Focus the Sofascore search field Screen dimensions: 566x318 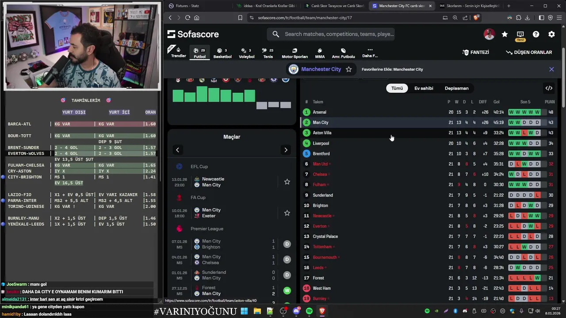(x=332, y=34)
